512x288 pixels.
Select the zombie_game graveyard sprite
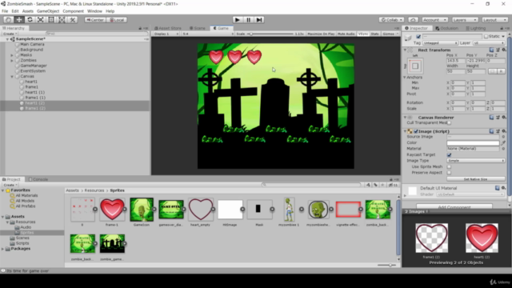(112, 243)
